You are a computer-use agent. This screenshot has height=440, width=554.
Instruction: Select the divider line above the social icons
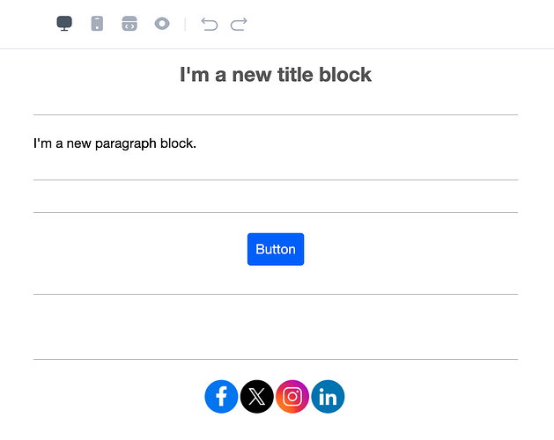[276, 360]
